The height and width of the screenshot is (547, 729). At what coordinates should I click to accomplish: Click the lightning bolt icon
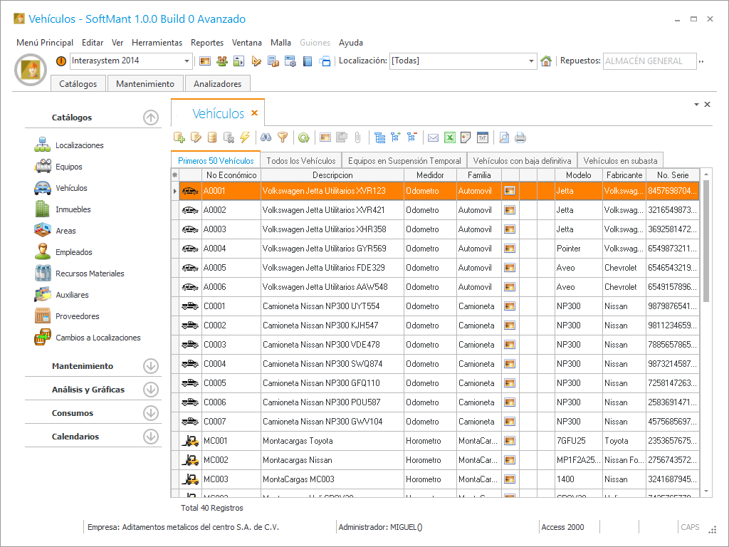(245, 137)
